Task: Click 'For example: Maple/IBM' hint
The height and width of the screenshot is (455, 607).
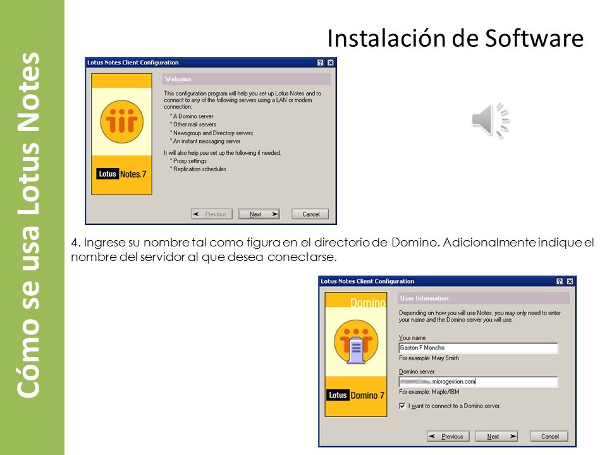Action: tap(429, 392)
